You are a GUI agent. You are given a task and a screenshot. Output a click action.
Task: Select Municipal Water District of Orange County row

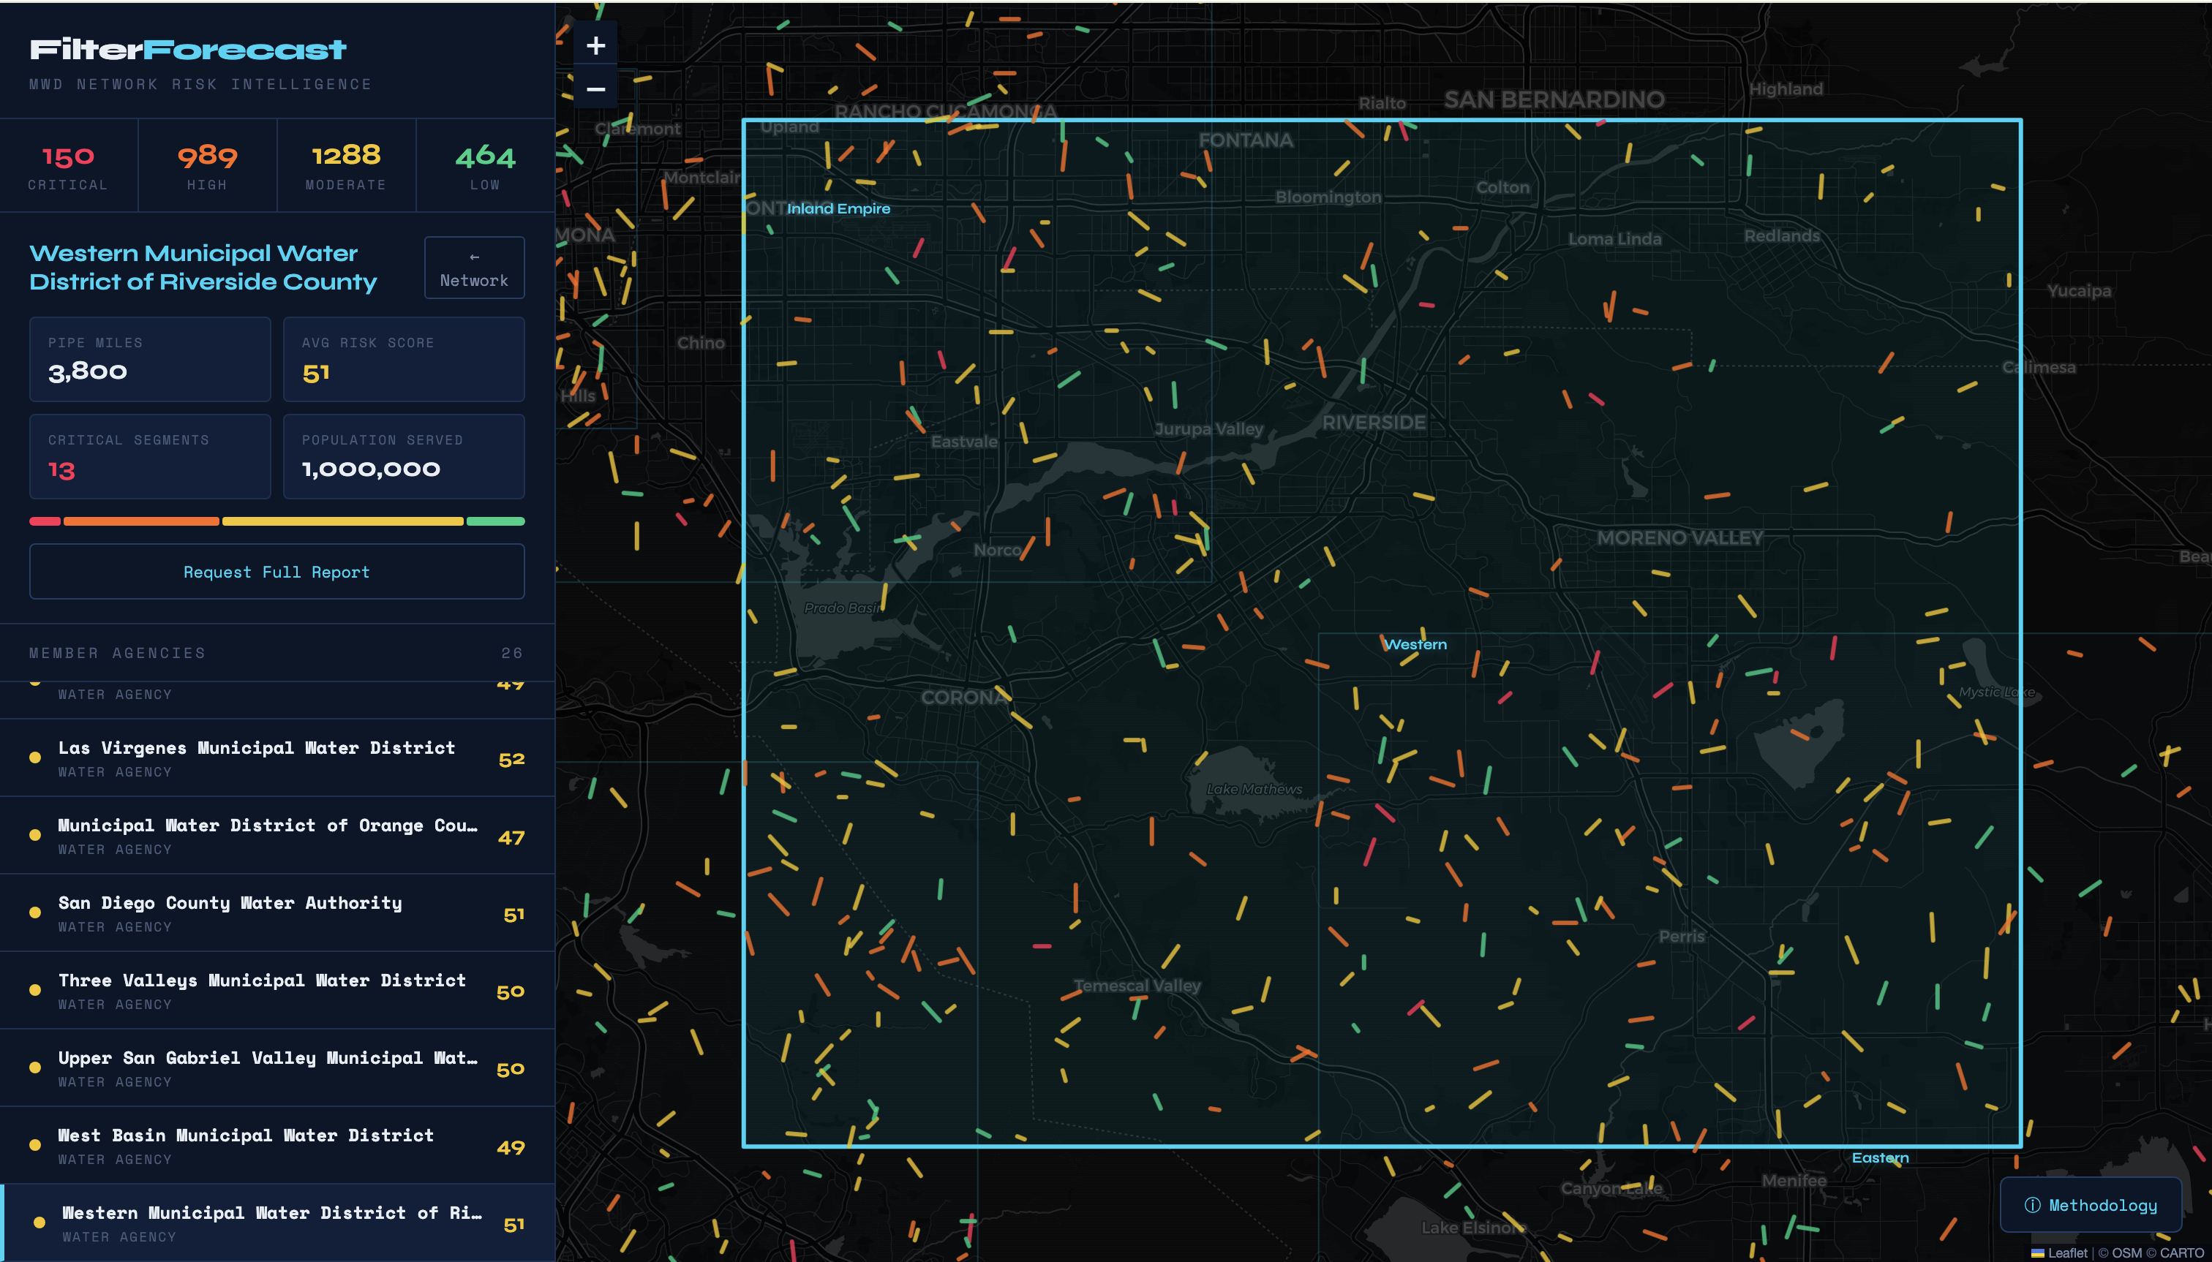[276, 836]
